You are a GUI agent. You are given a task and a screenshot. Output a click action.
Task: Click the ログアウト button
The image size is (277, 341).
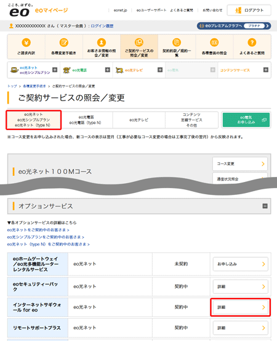point(249,10)
